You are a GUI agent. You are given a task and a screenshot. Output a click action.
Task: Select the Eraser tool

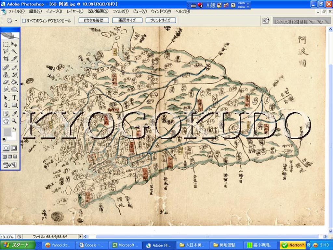pos(6,82)
